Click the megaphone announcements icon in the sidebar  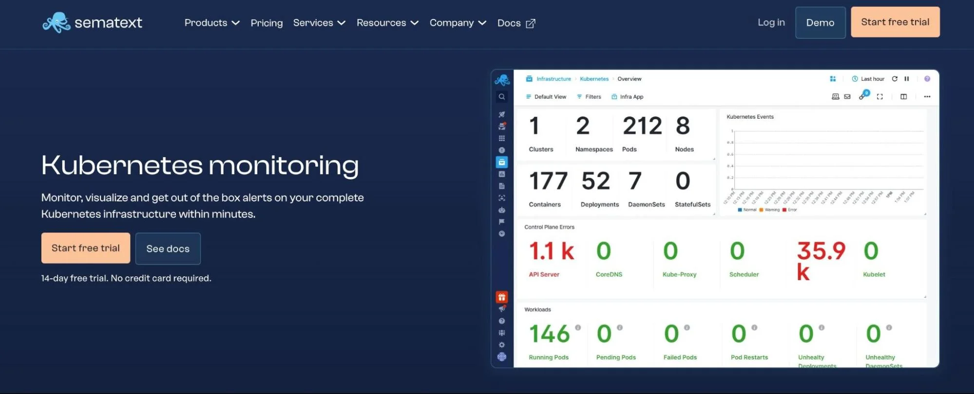coord(502,309)
